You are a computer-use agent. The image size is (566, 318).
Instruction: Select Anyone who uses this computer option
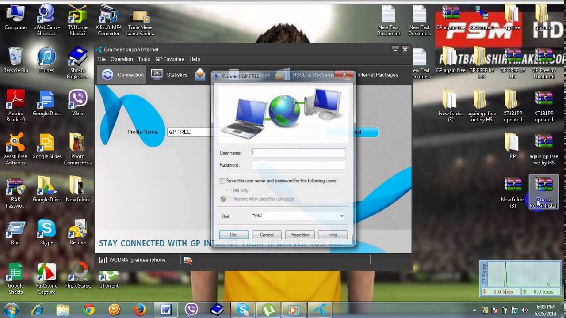[229, 199]
